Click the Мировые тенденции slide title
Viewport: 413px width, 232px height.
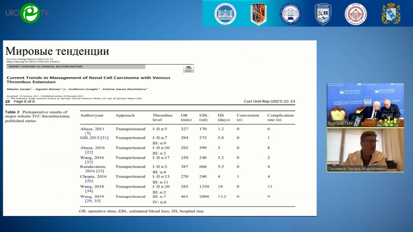click(57, 51)
